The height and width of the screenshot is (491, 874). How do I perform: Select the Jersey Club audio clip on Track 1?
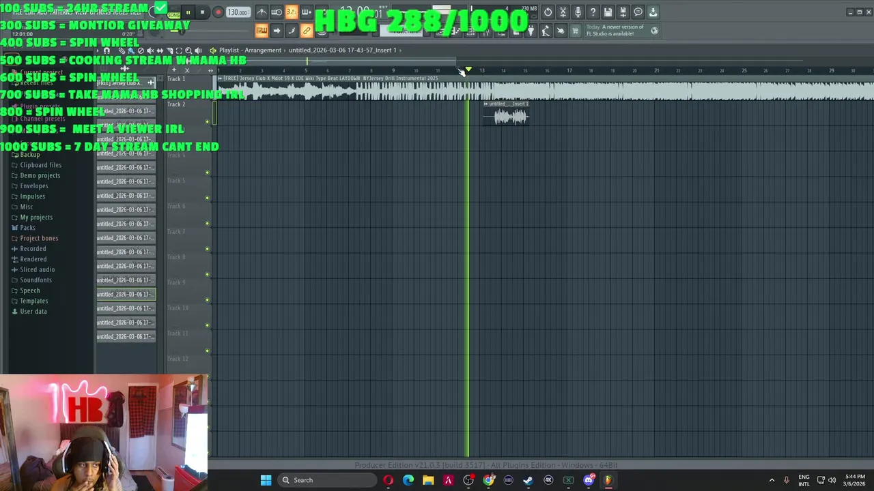pyautogui.click(x=545, y=89)
